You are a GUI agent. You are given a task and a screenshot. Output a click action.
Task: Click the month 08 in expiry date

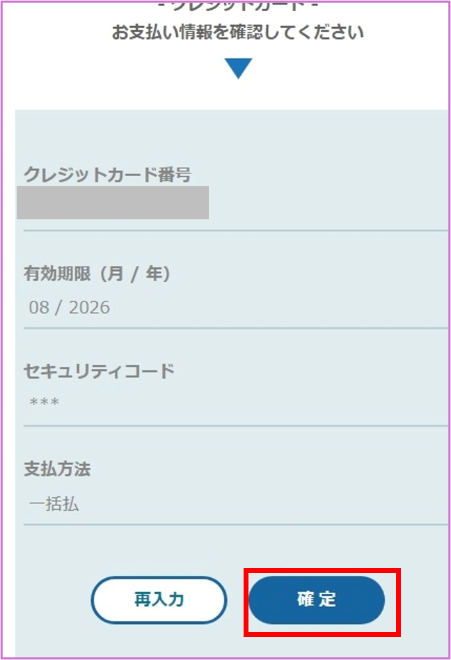pos(39,308)
